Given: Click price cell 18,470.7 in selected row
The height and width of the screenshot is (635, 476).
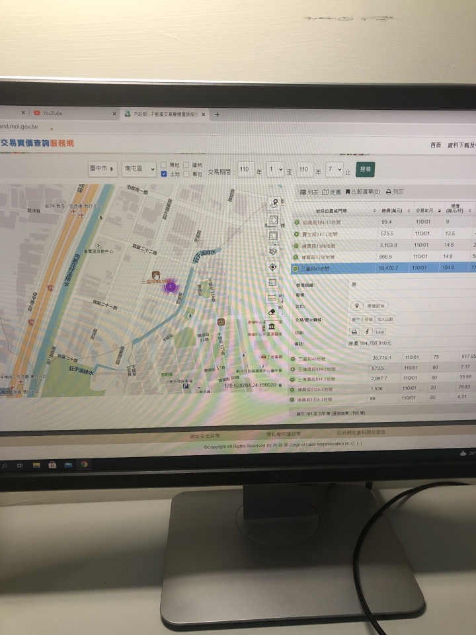Looking at the screenshot, I should (388, 268).
